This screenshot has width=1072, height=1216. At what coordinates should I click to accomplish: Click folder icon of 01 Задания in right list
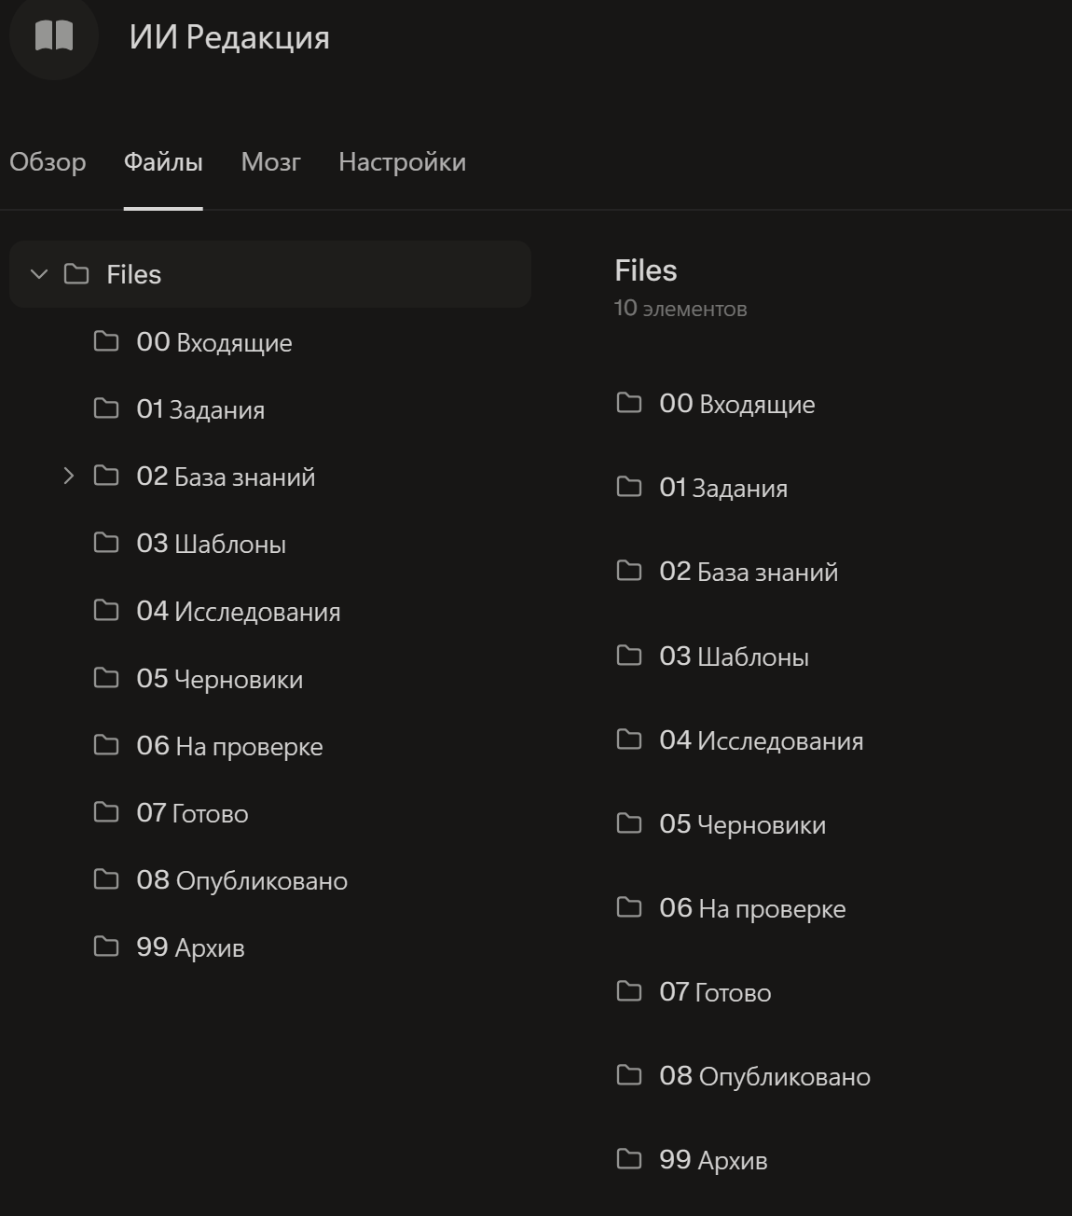coord(629,487)
